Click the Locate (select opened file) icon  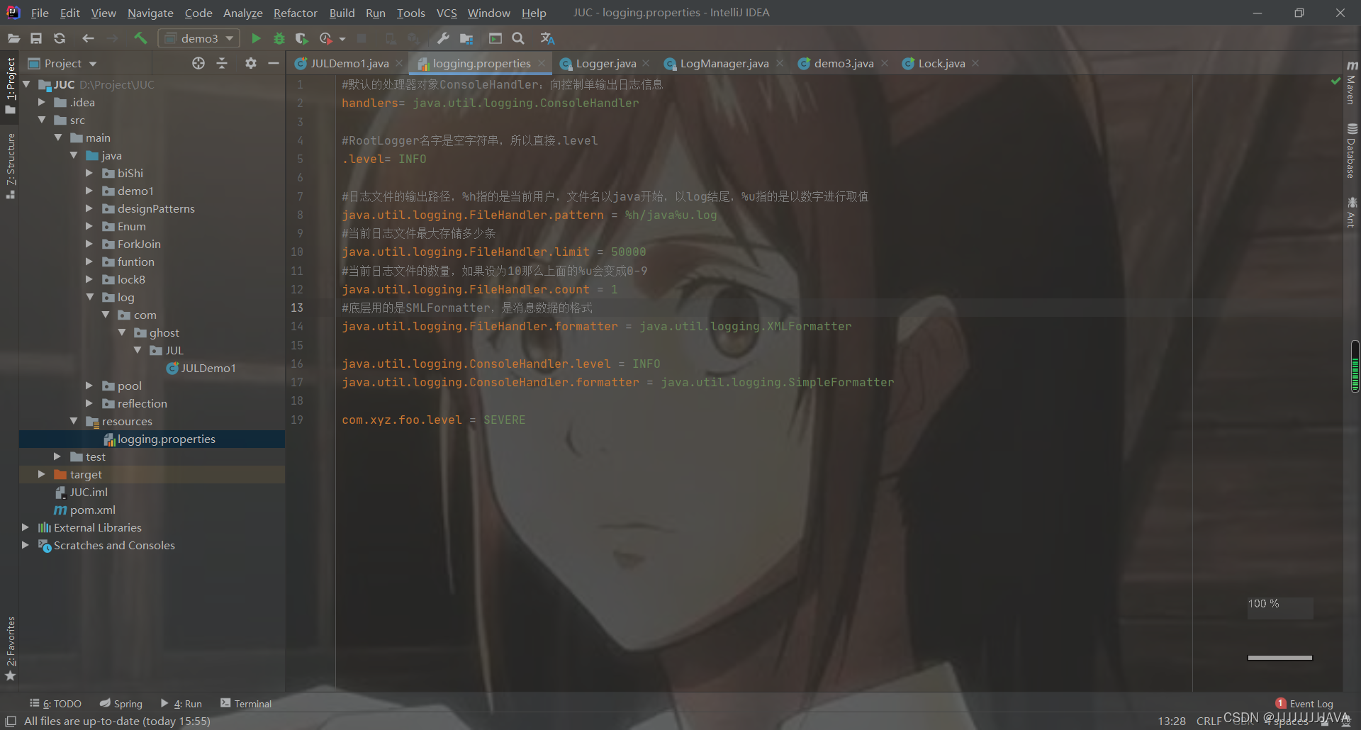198,63
